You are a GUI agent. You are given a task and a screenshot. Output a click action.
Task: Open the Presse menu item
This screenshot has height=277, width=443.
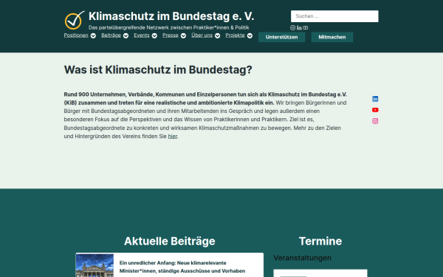pos(171,35)
